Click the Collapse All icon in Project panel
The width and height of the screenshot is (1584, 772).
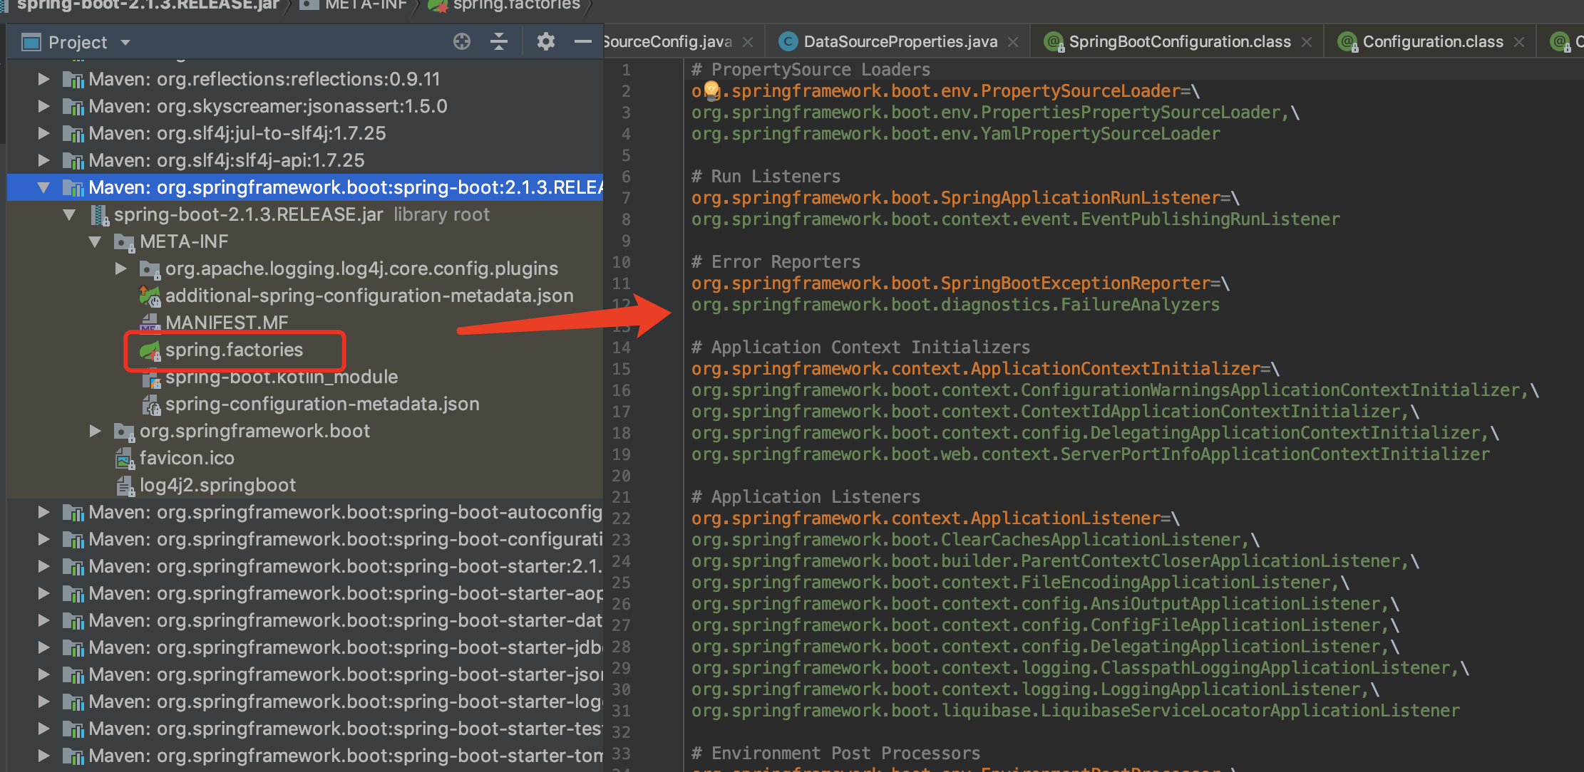pos(499,42)
